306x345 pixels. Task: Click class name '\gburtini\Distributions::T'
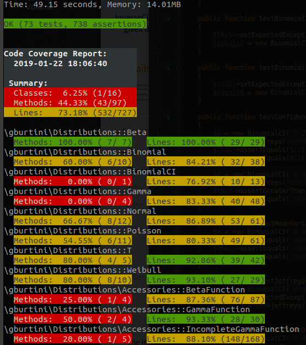click(68, 250)
